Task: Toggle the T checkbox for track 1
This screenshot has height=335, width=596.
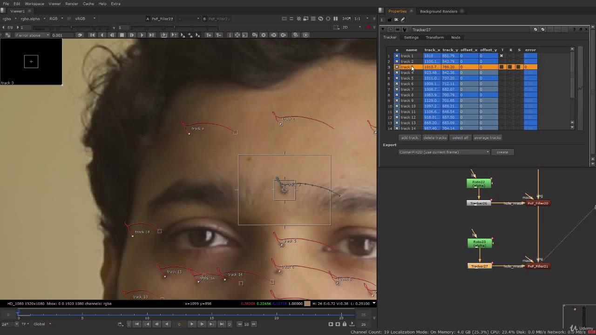Action: pyautogui.click(x=501, y=56)
